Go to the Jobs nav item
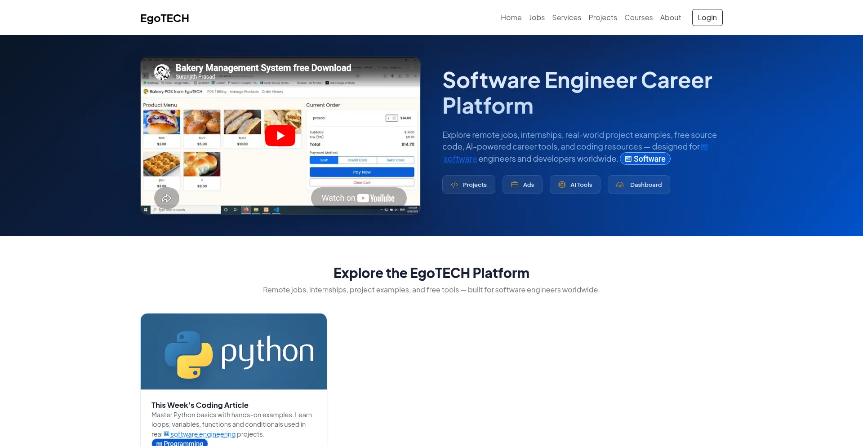863x446 pixels. click(537, 18)
